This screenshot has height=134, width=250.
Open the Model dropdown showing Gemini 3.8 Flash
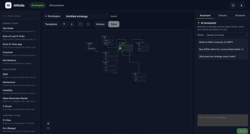coord(226,35)
